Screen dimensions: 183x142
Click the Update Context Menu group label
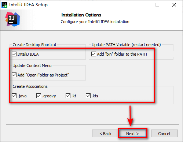32,66
